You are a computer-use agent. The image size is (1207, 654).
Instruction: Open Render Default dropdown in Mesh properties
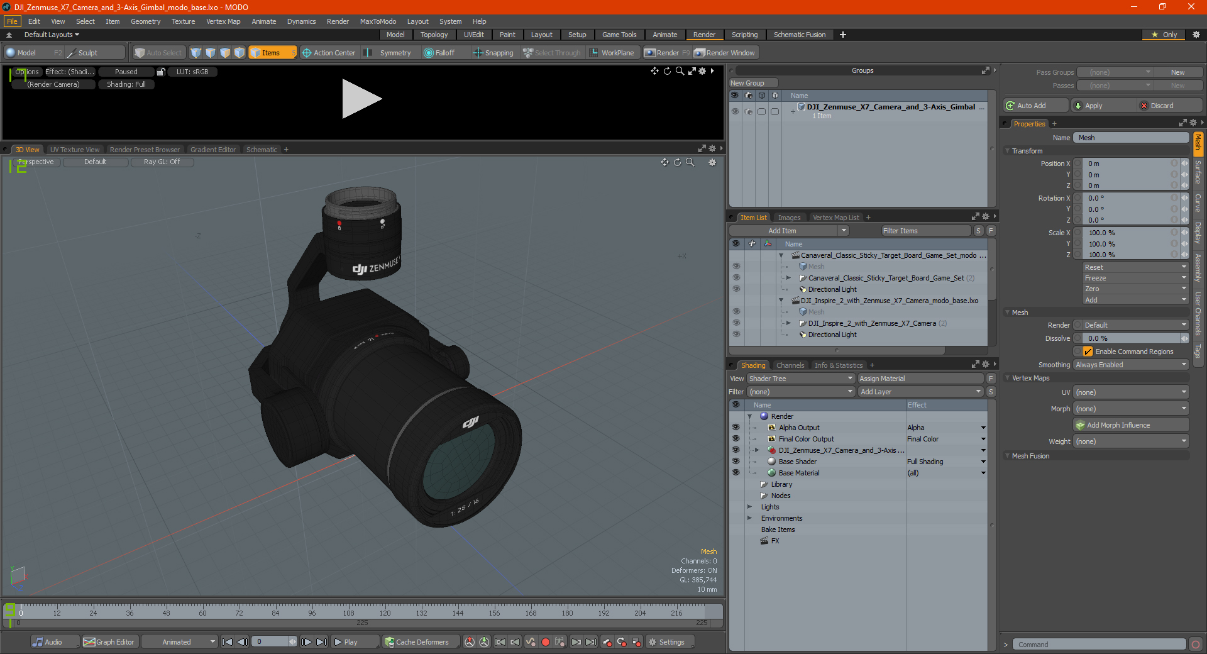tap(1136, 325)
